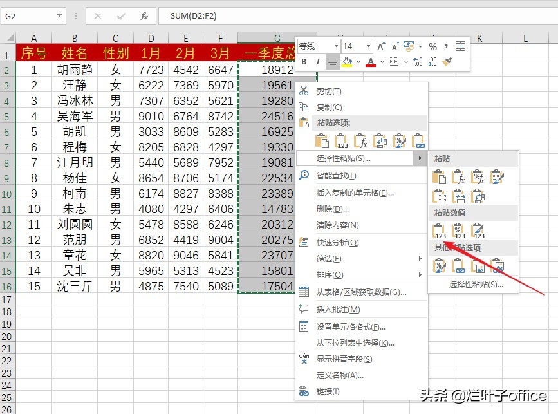
Task: Click Merge & Center icon in mini toolbar
Action: pos(460,46)
